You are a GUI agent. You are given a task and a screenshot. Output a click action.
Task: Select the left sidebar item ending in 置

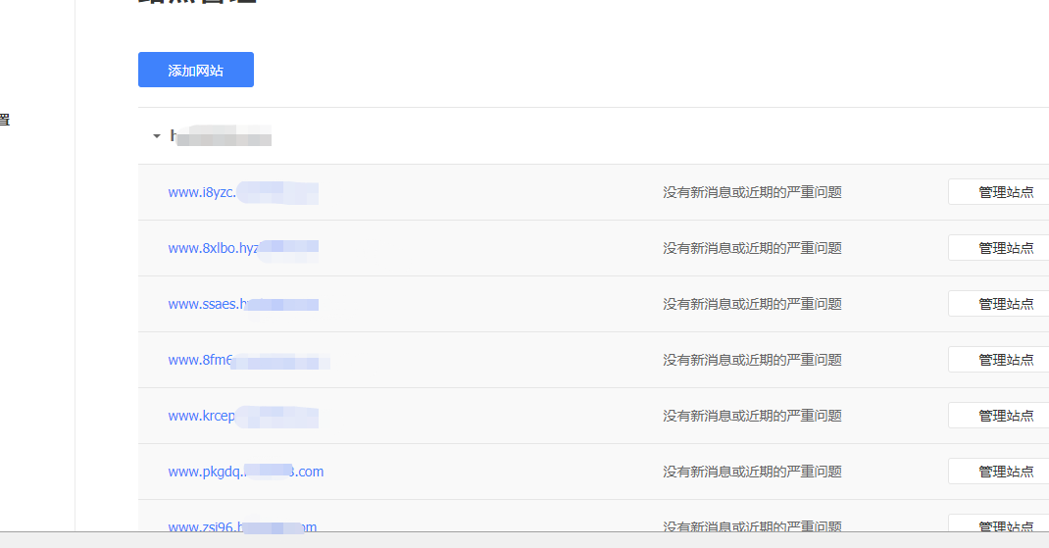pos(5,121)
